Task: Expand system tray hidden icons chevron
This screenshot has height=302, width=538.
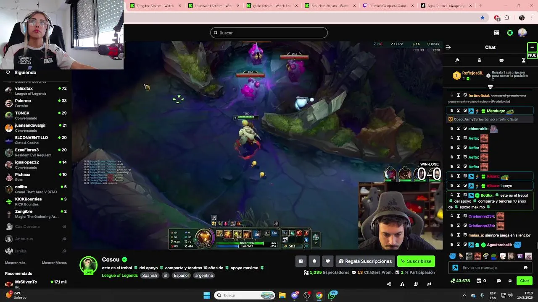Action: [463, 295]
